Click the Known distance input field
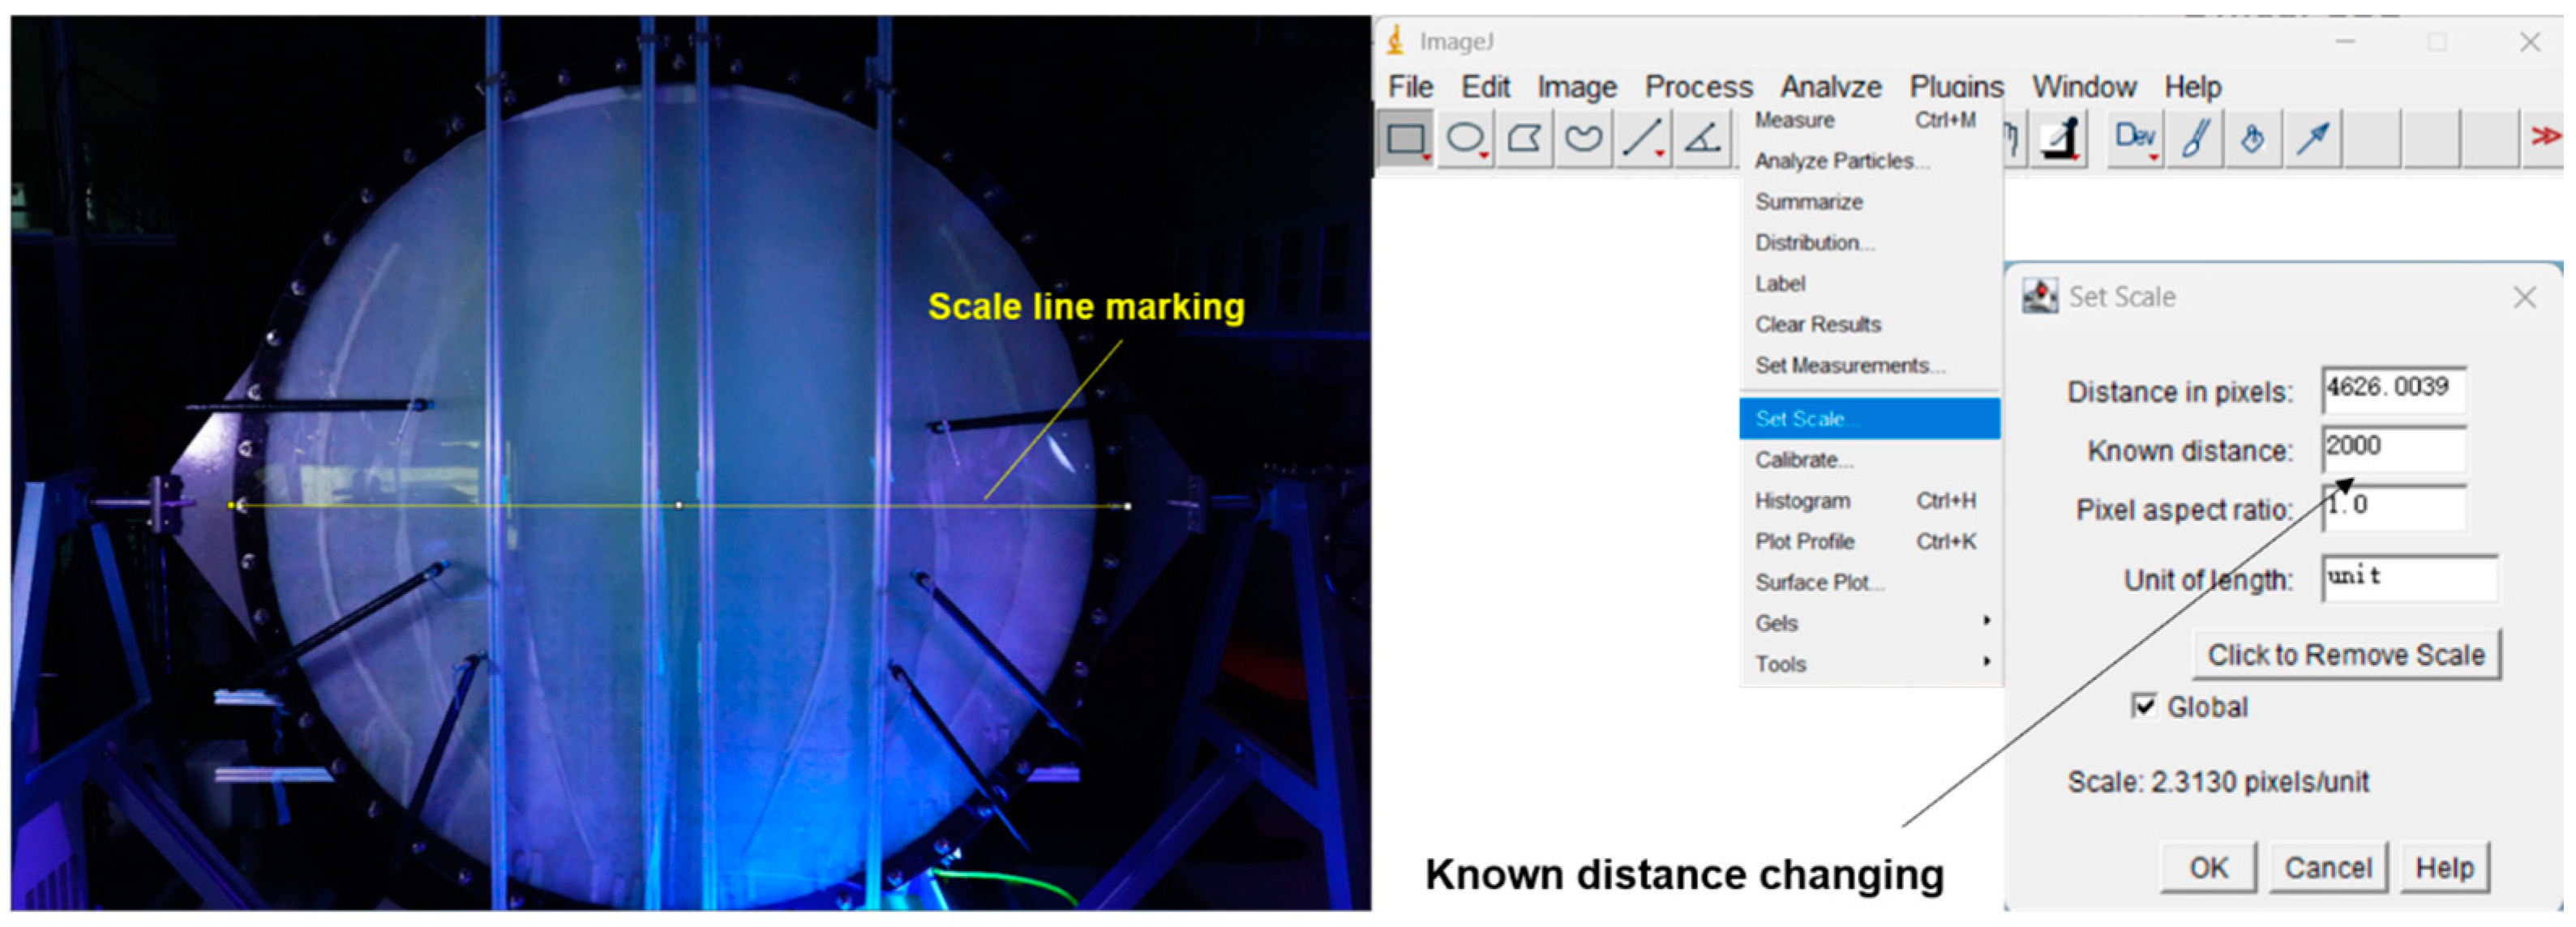This screenshot has width=2576, height=927. [2393, 449]
